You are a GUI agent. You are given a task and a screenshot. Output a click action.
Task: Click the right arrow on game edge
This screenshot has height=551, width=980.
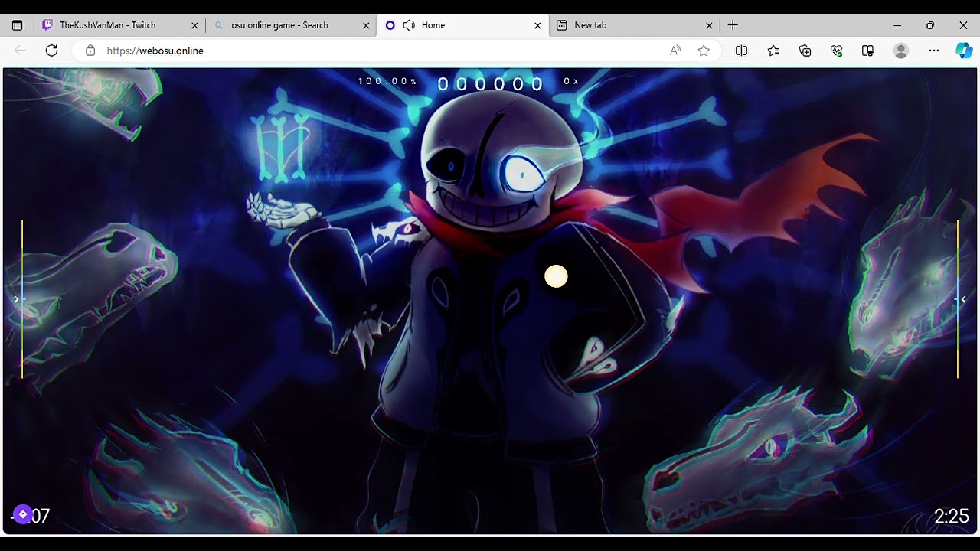click(x=963, y=299)
